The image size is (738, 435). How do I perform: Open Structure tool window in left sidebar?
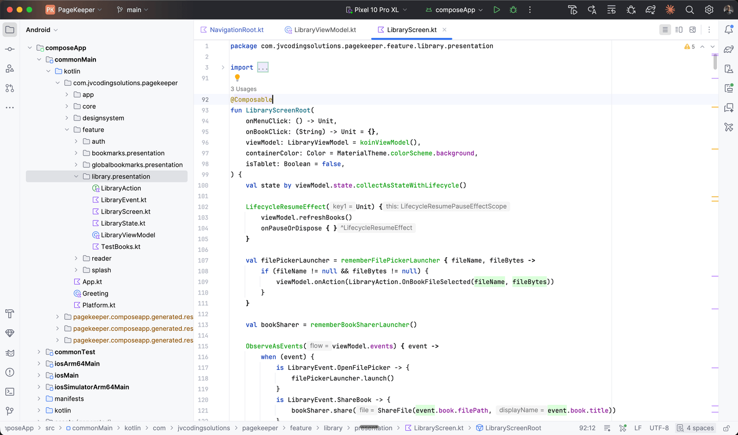pos(9,68)
